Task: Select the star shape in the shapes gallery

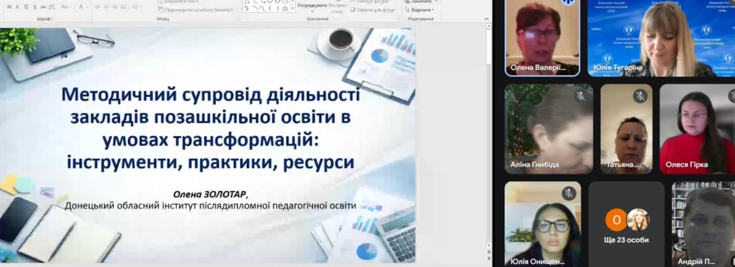Action: [x=285, y=9]
